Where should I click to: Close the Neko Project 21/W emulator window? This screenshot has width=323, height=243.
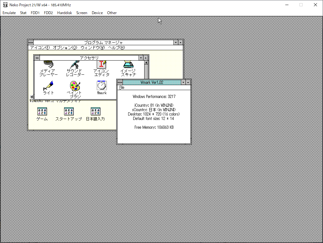point(315,5)
